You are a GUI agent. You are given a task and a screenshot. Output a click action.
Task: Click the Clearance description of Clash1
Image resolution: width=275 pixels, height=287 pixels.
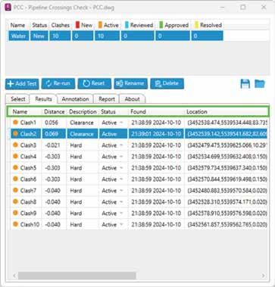(82, 123)
